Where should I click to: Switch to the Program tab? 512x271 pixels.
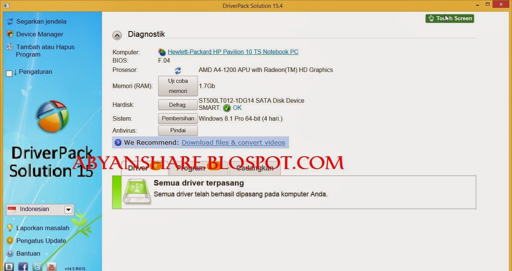199,168
